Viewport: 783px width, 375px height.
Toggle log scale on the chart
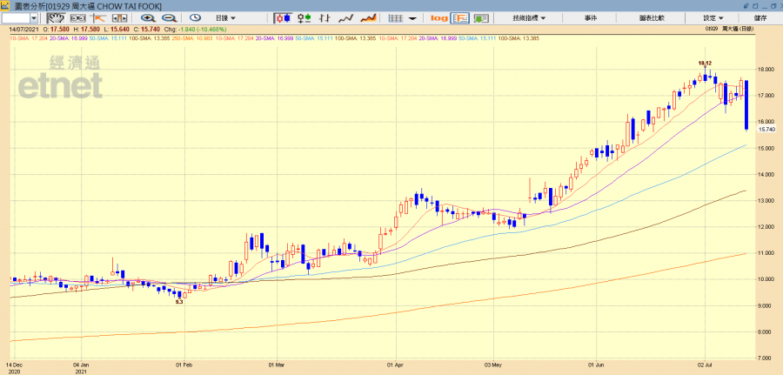(438, 17)
